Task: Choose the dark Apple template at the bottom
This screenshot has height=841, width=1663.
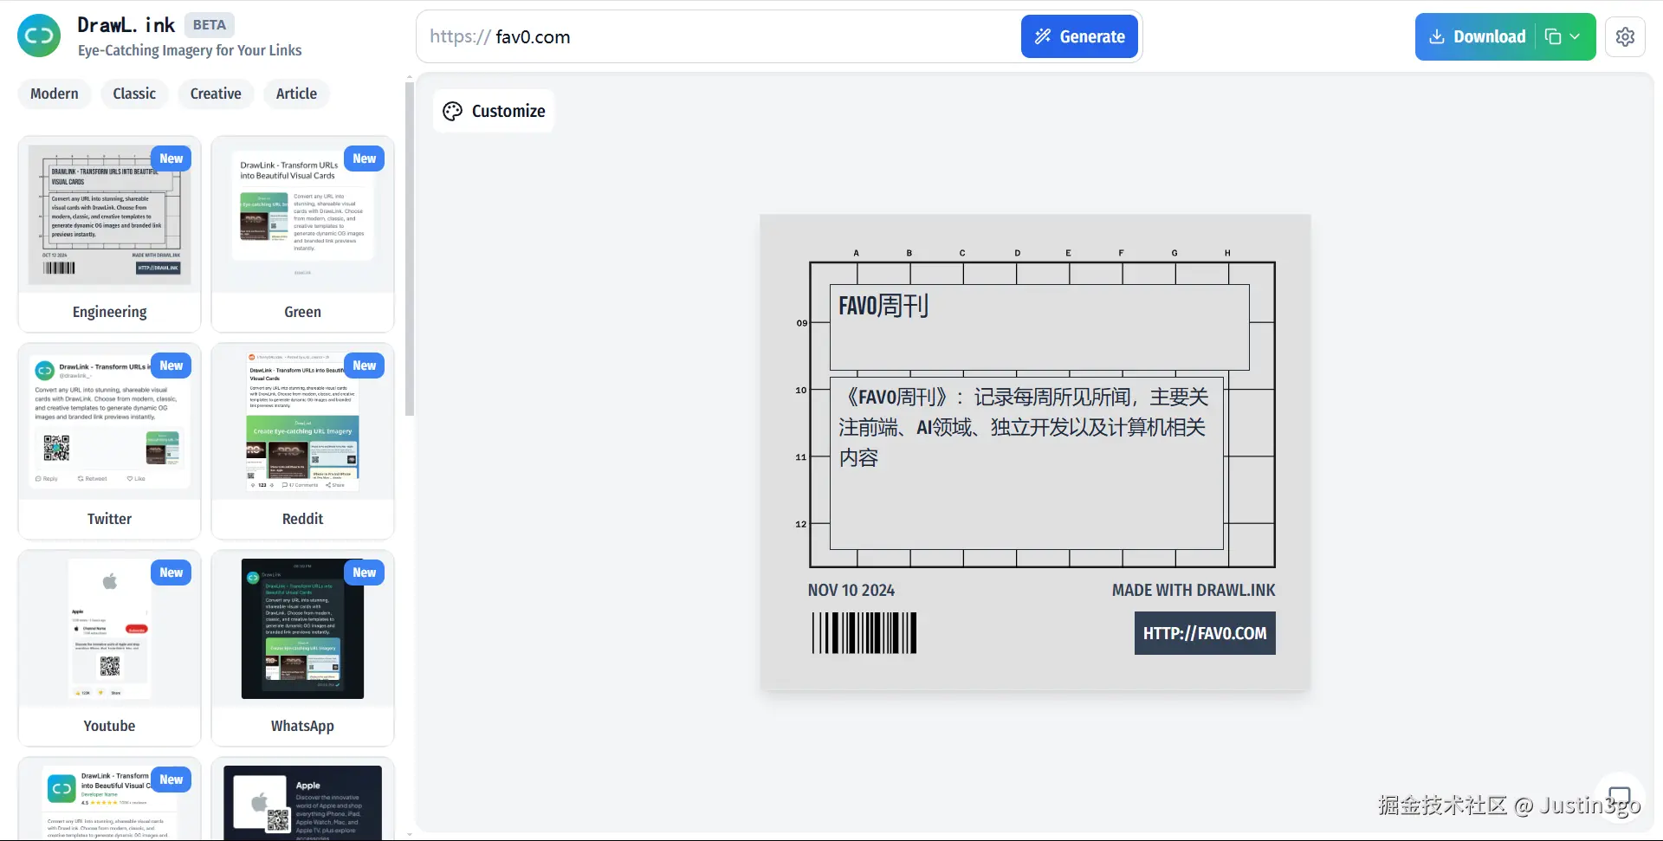Action: (302, 799)
